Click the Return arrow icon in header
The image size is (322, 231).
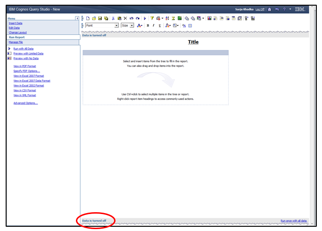277,9
